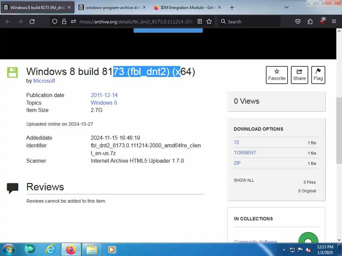Click the Scanner value Internet Archive HTML5 Uploader
Screen dimensions: 342x256
137,161
